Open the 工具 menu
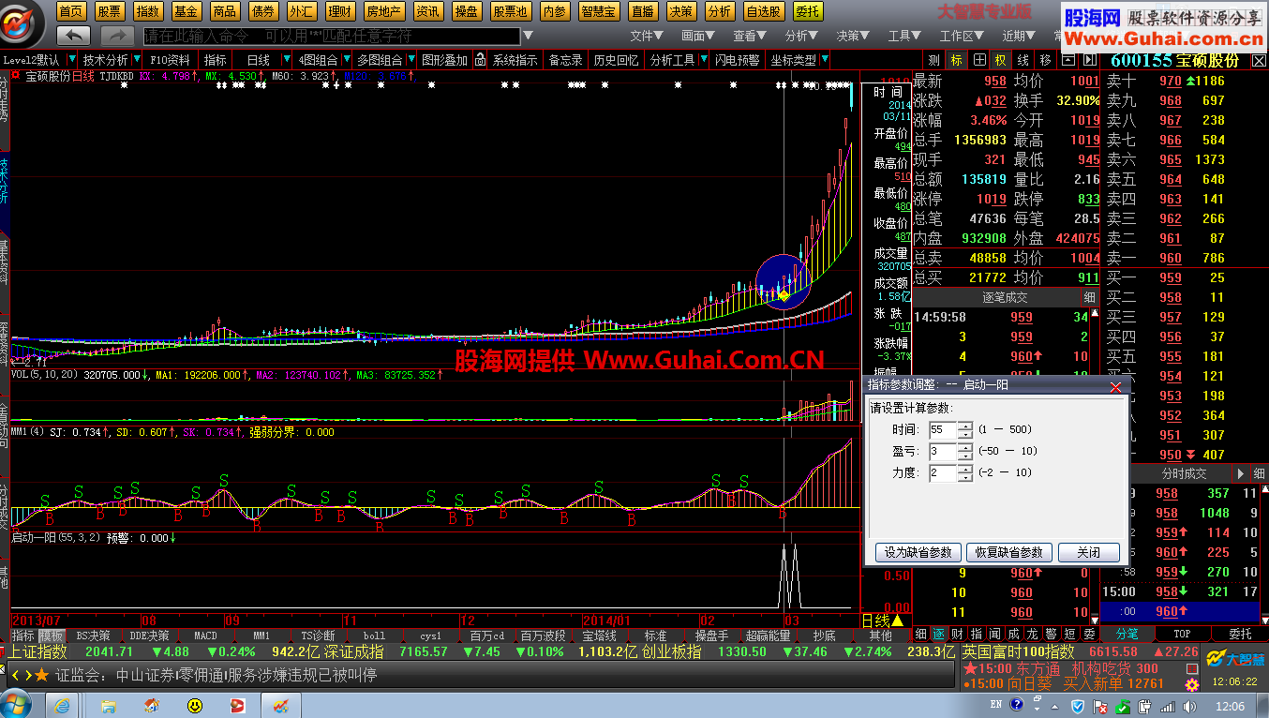 [x=904, y=36]
